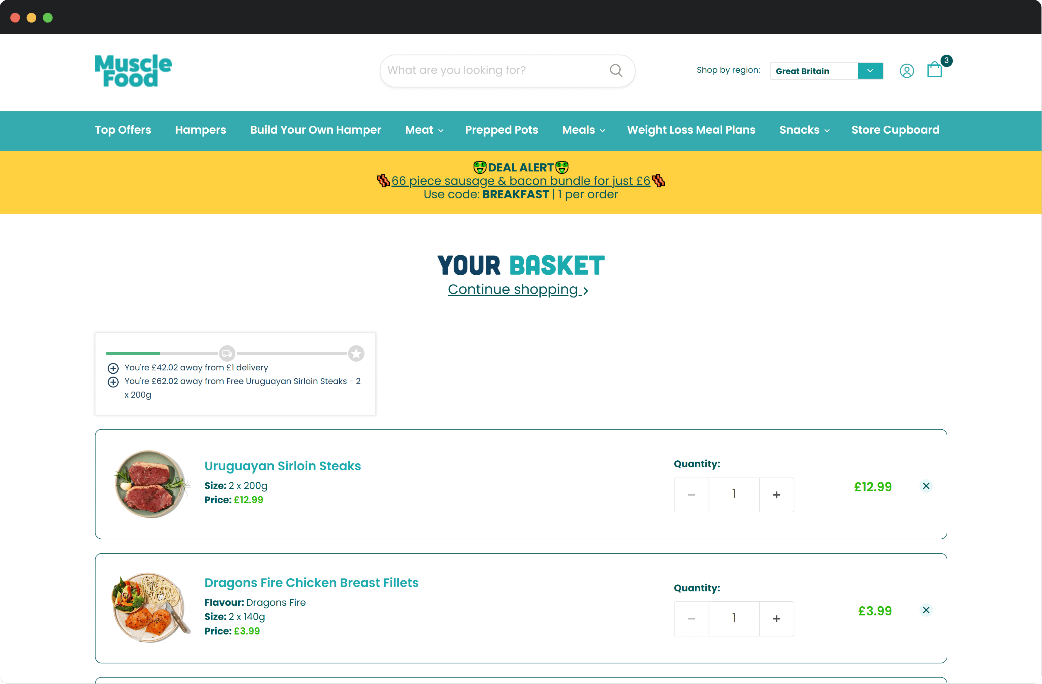Increase quantity of Uruguayan Sirloin Steaks

[777, 495]
